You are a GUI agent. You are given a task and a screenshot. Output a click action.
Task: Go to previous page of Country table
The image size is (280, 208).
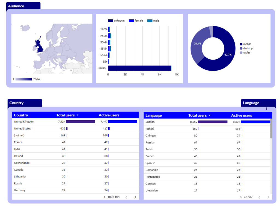click(126, 197)
